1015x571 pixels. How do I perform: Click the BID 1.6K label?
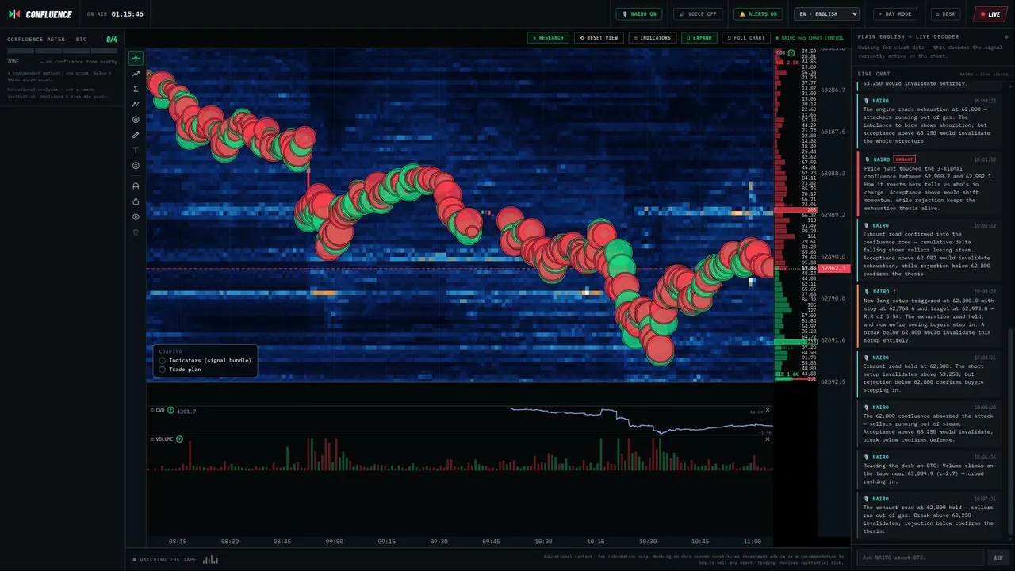click(787, 374)
